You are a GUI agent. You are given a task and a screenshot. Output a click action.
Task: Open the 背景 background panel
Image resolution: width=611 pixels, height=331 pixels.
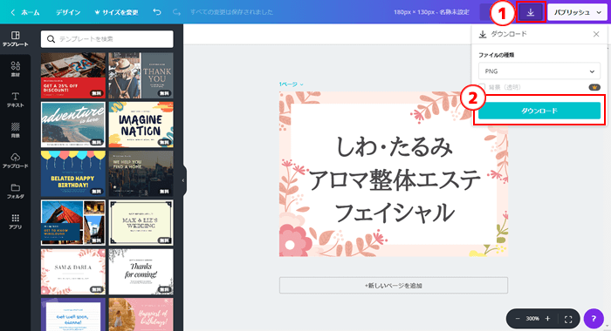click(x=15, y=130)
